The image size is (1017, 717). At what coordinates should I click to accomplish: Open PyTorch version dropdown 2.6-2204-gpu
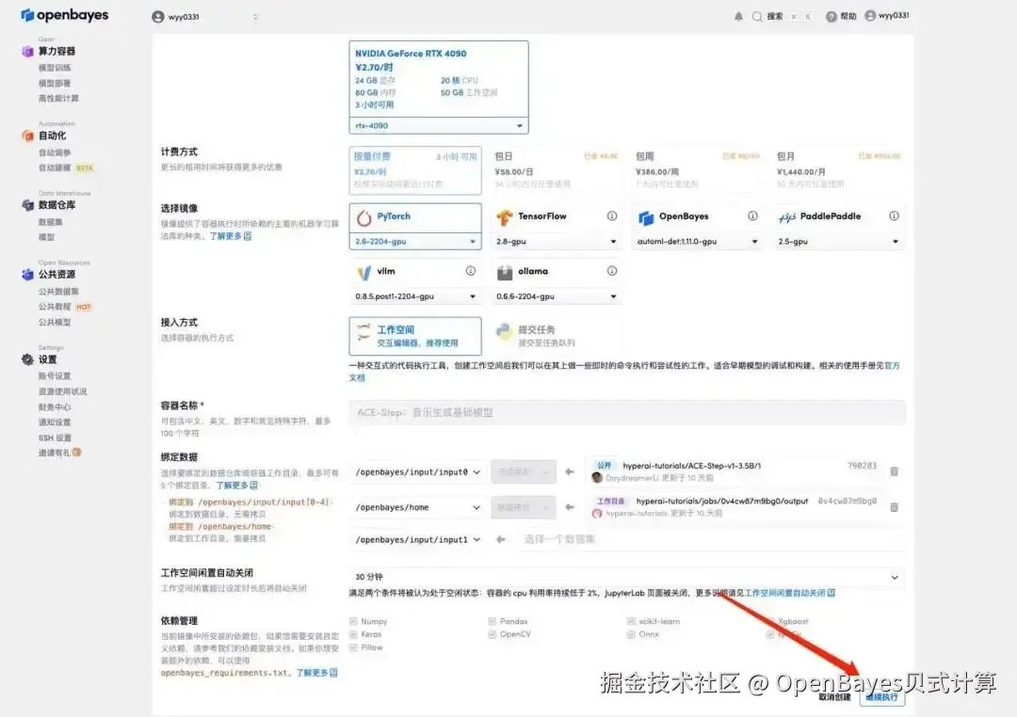415,241
